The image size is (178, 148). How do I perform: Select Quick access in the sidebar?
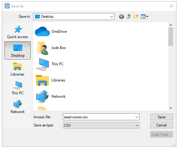tap(17, 32)
